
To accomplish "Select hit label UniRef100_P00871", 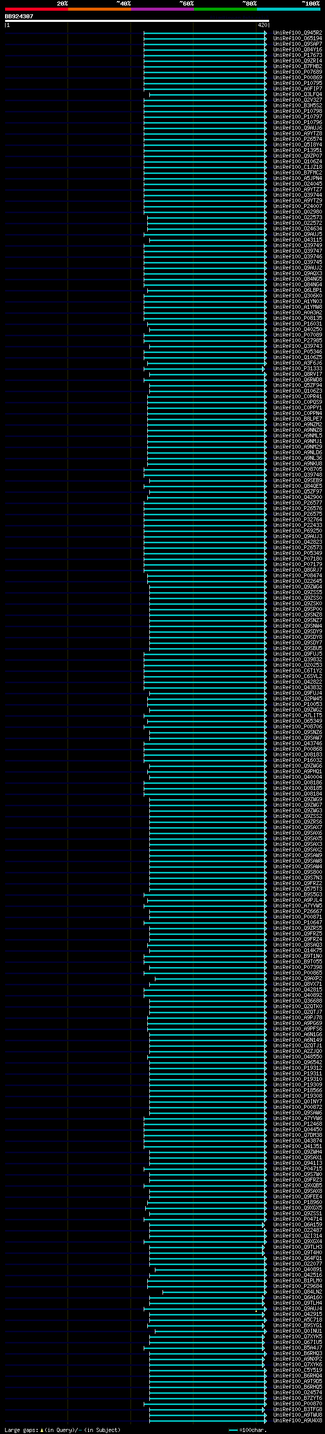I will click(x=297, y=916).
